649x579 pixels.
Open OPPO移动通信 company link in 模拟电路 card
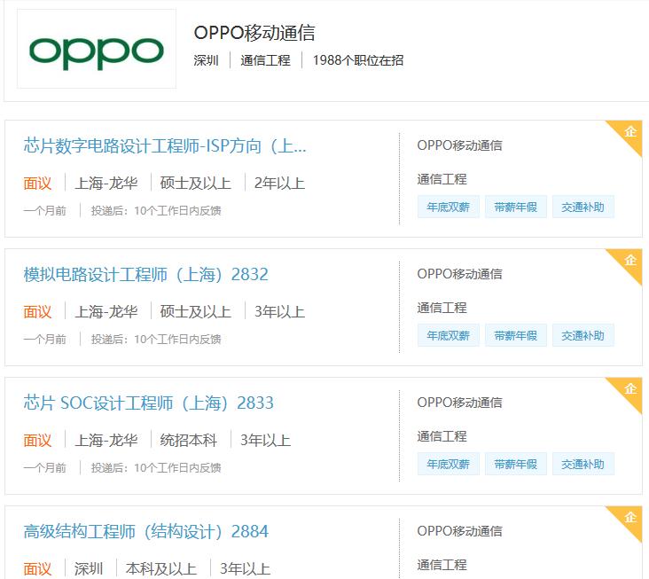tap(459, 274)
